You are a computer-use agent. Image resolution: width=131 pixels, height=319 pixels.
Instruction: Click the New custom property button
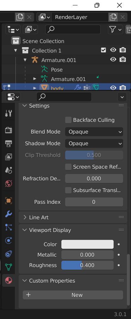(x=73, y=295)
